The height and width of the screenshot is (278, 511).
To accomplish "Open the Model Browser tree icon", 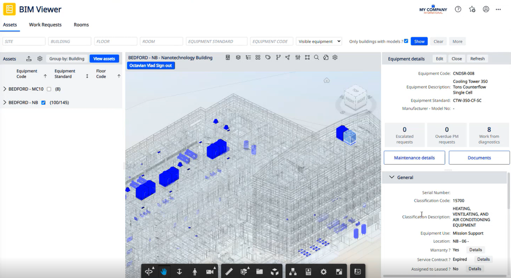I will (293, 272).
